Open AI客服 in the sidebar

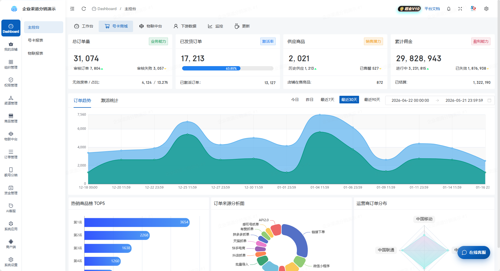point(11,208)
